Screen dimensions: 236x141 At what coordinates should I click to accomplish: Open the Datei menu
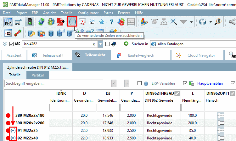point(7,13)
